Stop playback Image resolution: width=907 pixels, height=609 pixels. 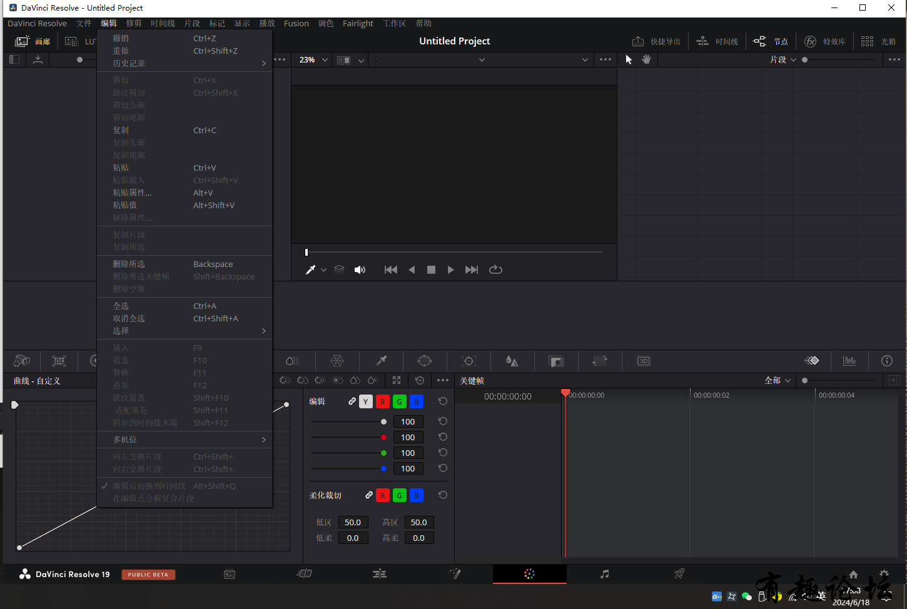click(431, 269)
